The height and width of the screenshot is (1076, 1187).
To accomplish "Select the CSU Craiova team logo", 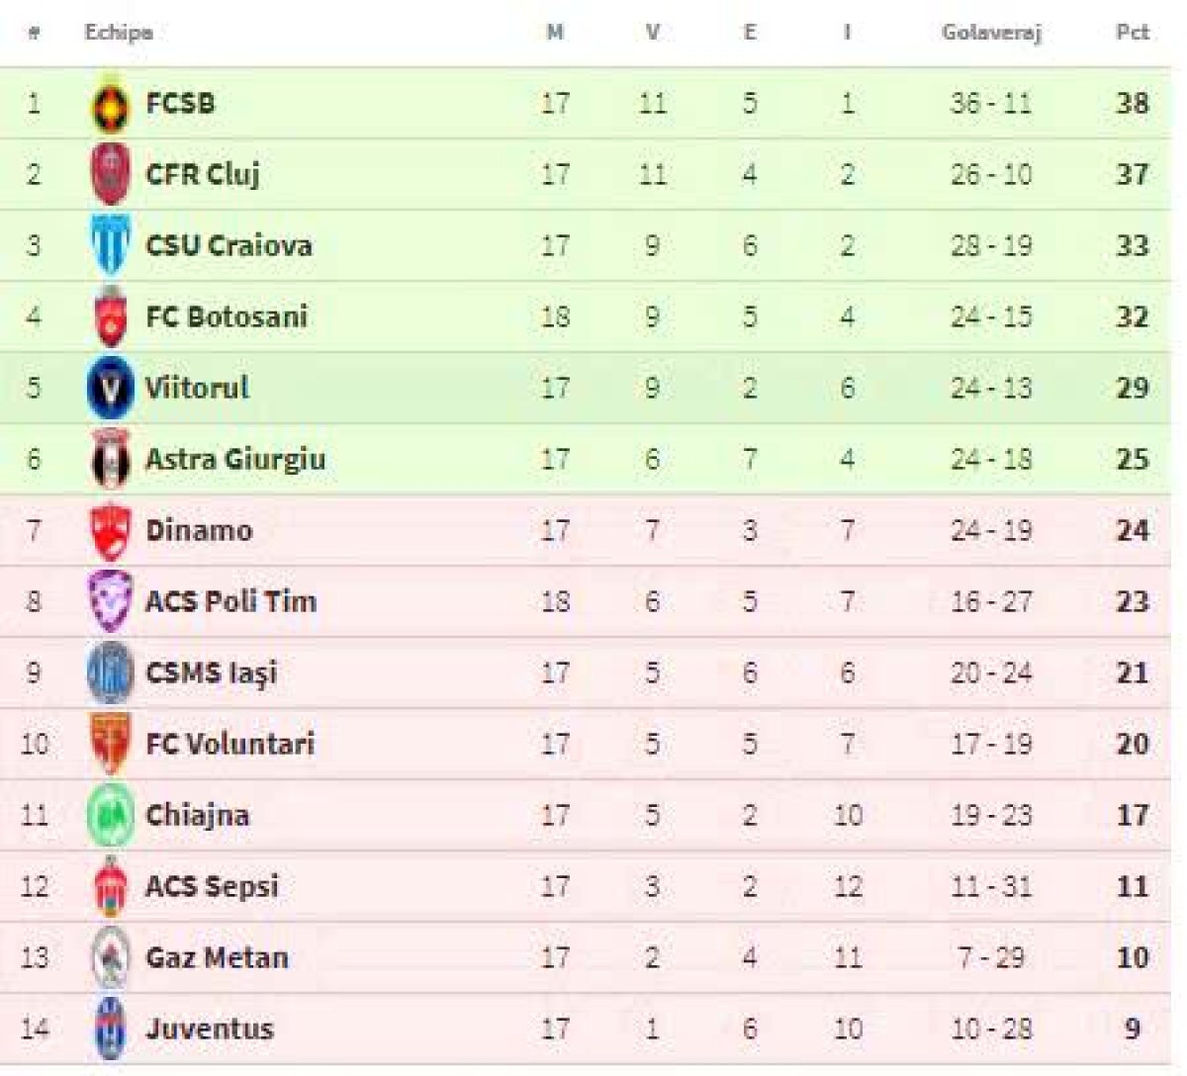I will 110,245.
